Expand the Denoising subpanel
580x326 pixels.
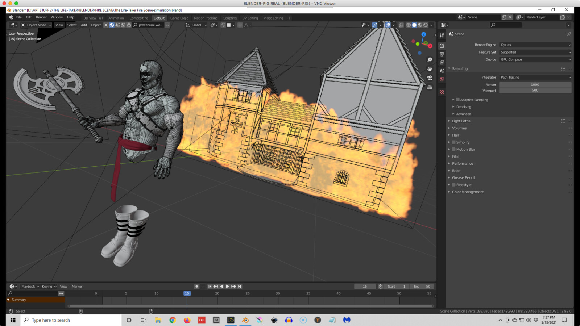(x=463, y=107)
